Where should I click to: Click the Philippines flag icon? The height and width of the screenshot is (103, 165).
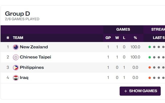pyautogui.click(x=16, y=68)
